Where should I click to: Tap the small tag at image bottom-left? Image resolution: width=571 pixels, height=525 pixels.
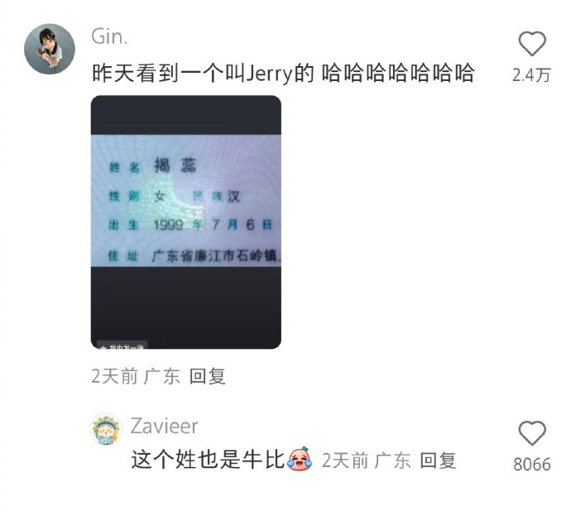click(122, 345)
